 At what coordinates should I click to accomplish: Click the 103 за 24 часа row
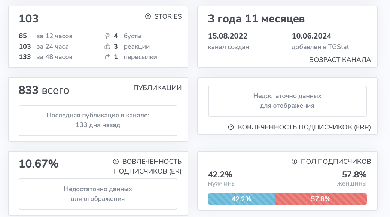pyautogui.click(x=44, y=46)
